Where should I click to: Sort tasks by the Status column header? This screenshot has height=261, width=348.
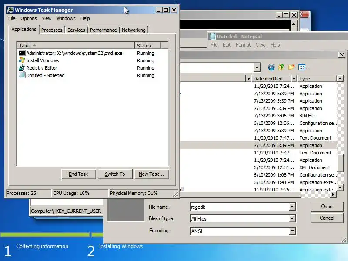(147, 46)
